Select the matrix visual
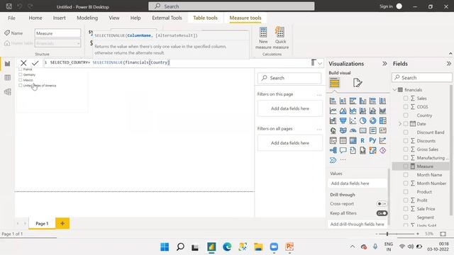Viewport: 454px width, 255px height. (x=353, y=140)
